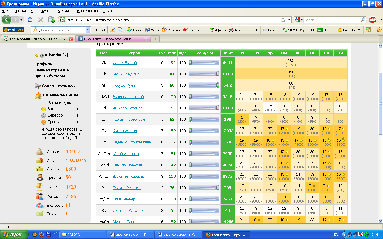The image size is (383, 239).
Task: Open the address bar history dropdown arrow
Action: click(289, 20)
